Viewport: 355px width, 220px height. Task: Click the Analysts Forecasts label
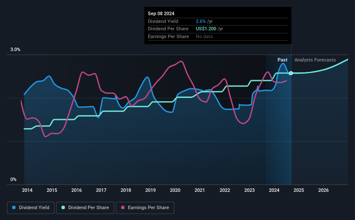point(315,60)
